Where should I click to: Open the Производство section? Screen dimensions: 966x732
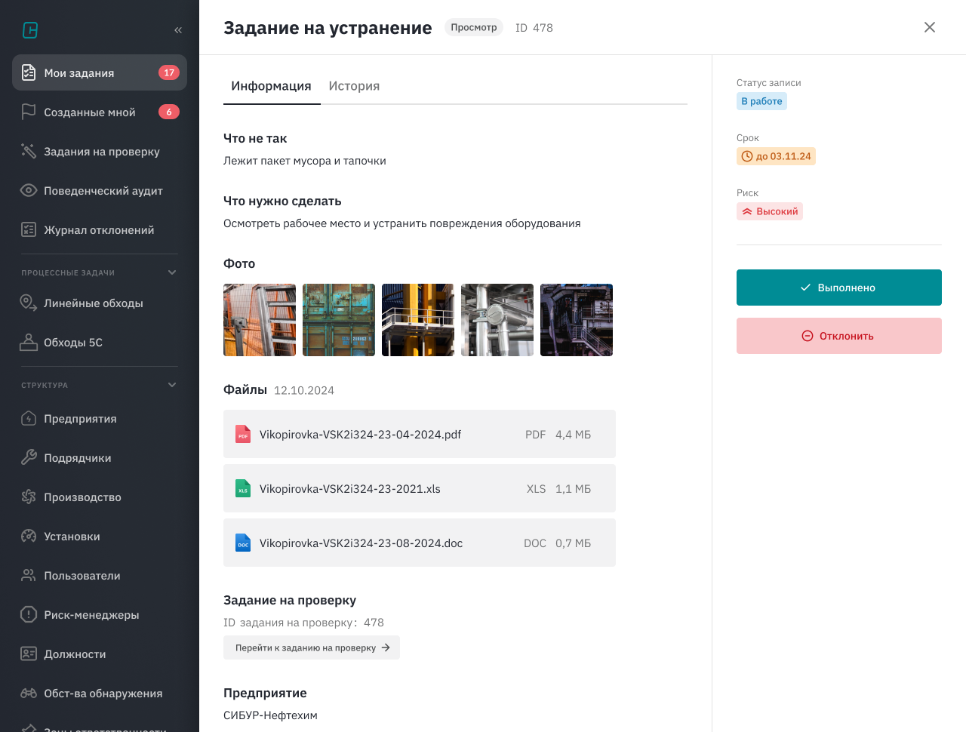[x=100, y=497]
